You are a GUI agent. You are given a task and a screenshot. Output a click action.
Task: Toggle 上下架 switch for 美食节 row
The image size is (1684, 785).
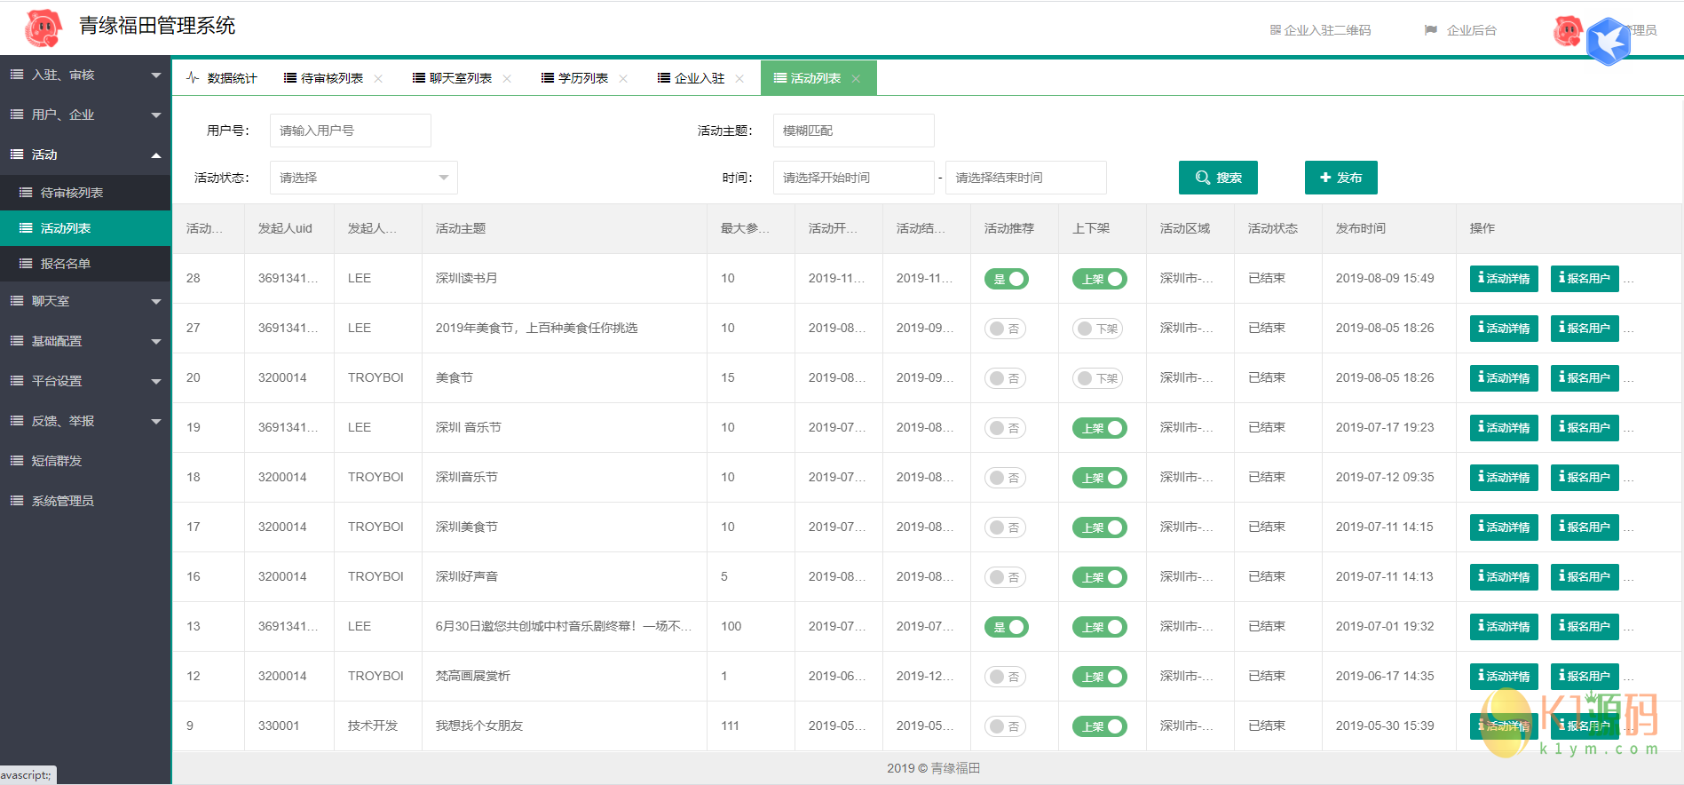click(1098, 378)
